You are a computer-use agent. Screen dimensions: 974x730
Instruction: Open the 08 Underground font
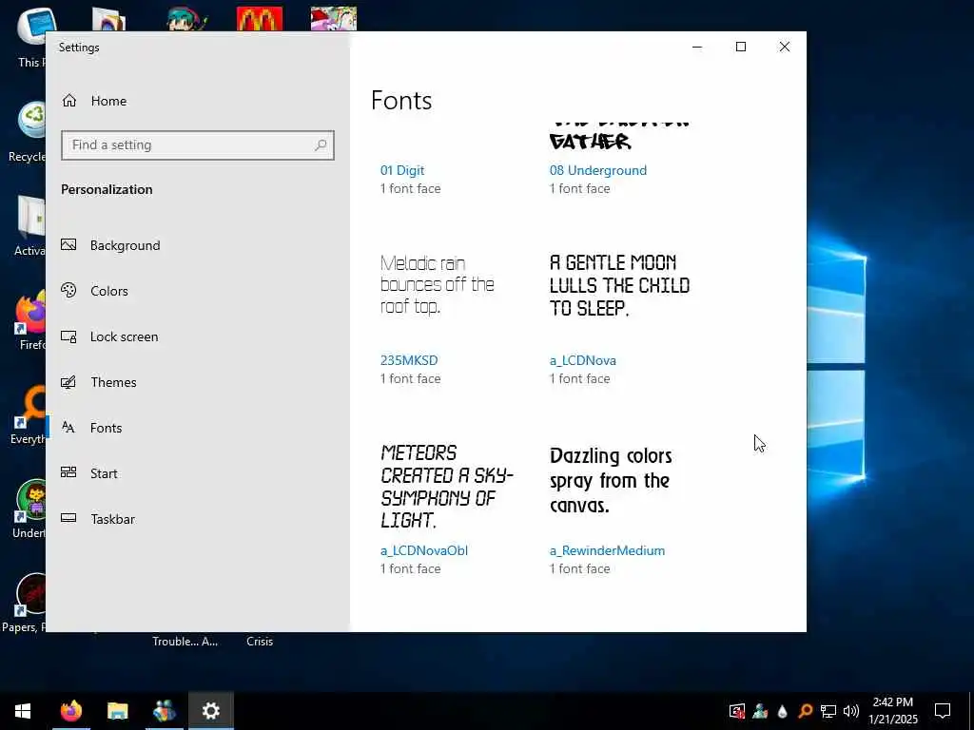point(597,170)
